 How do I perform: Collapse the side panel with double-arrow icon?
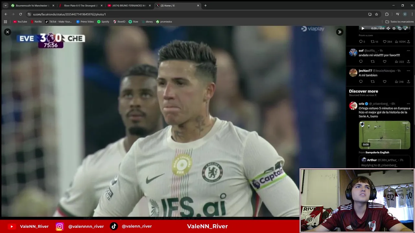click(x=339, y=32)
